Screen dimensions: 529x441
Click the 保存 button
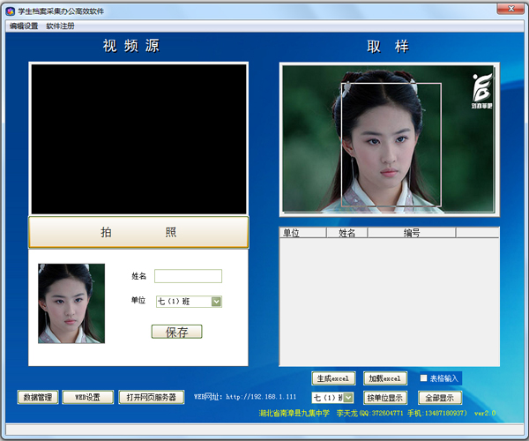pyautogui.click(x=177, y=332)
